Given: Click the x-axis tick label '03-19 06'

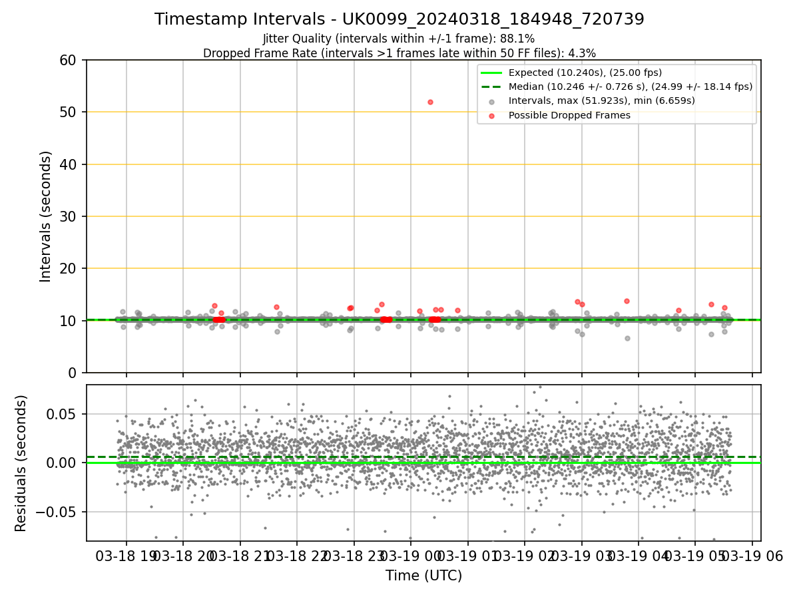Looking at the screenshot, I should pos(752,557).
